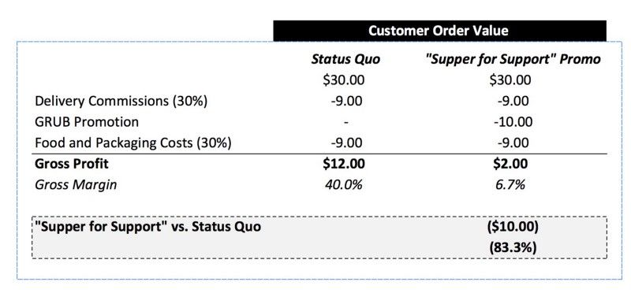Click the Promo column $30.00 order value
This screenshot has height=293, width=631.
pyautogui.click(x=510, y=80)
